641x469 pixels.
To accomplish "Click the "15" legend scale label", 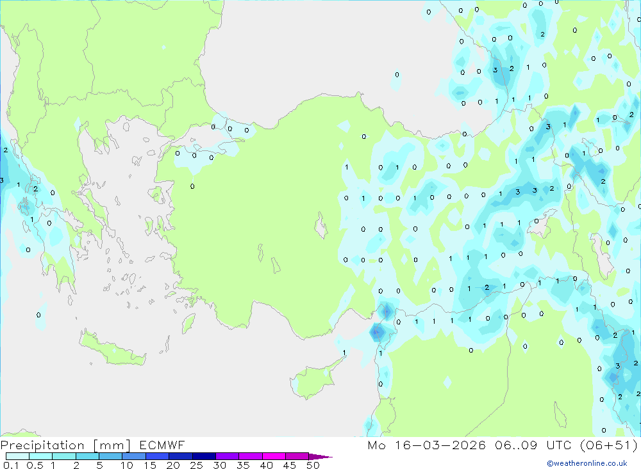I will 150,465.
